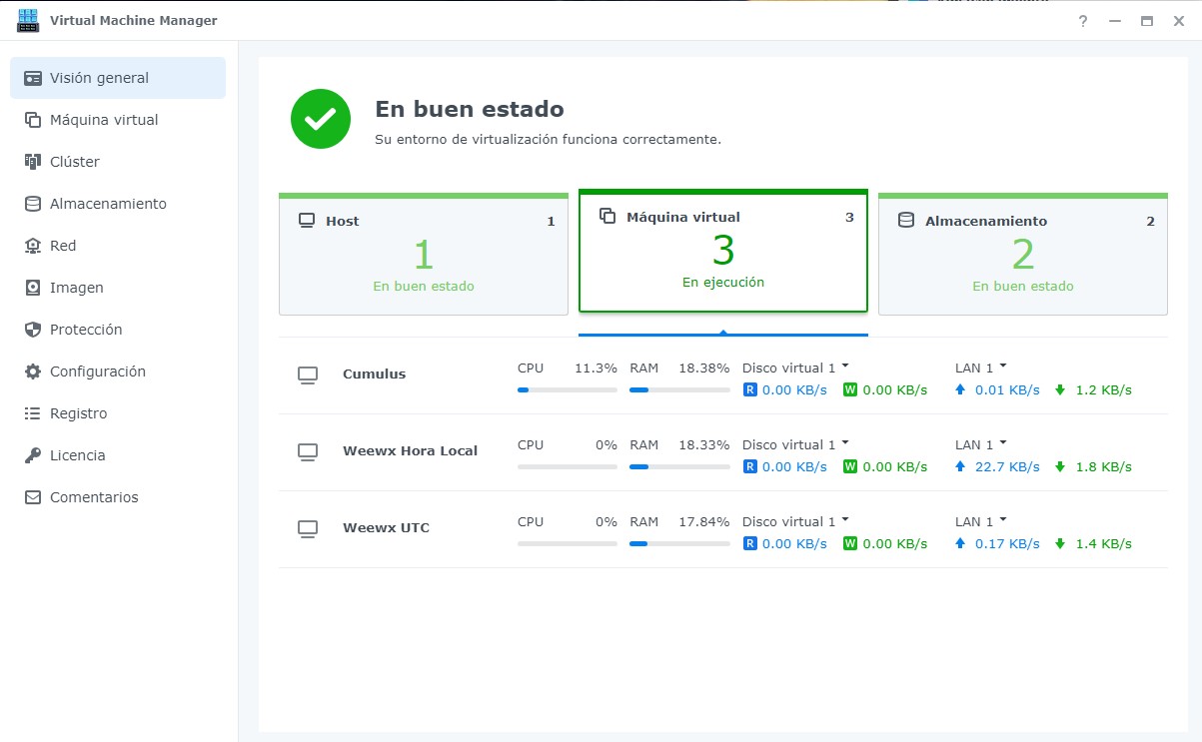Click the Cumulus CPU usage bar
Viewport: 1202px width, 742px height.
tap(567, 389)
